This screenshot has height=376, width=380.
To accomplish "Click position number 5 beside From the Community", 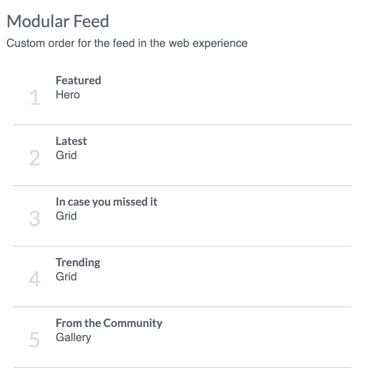I will [35, 340].
